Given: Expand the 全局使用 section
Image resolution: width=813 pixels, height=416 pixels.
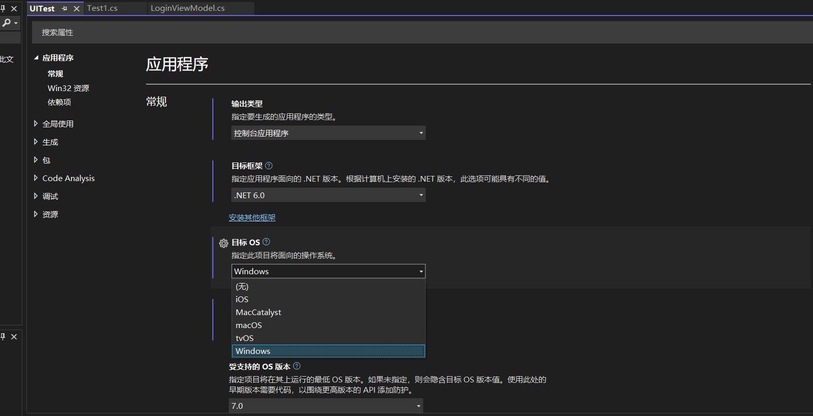Looking at the screenshot, I should click(x=36, y=124).
